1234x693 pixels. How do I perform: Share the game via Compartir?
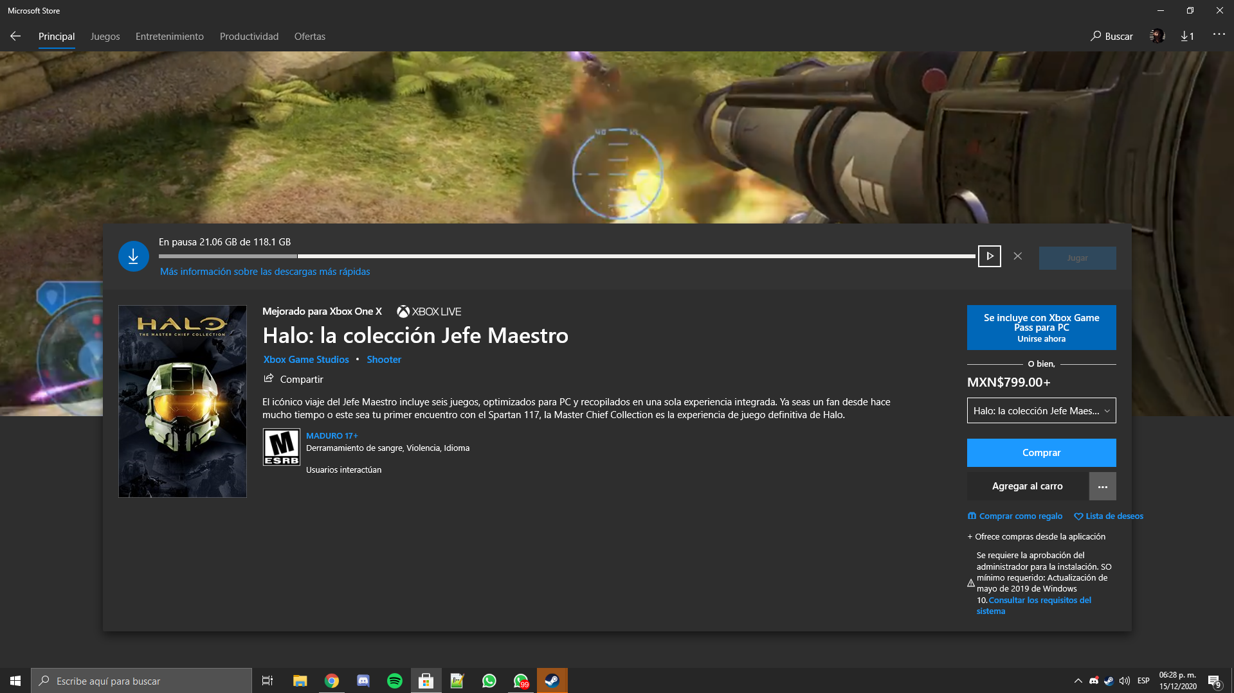(x=293, y=380)
